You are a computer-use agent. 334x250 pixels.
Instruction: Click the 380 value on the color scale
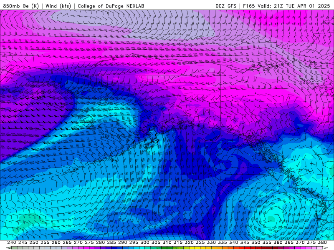322,242
